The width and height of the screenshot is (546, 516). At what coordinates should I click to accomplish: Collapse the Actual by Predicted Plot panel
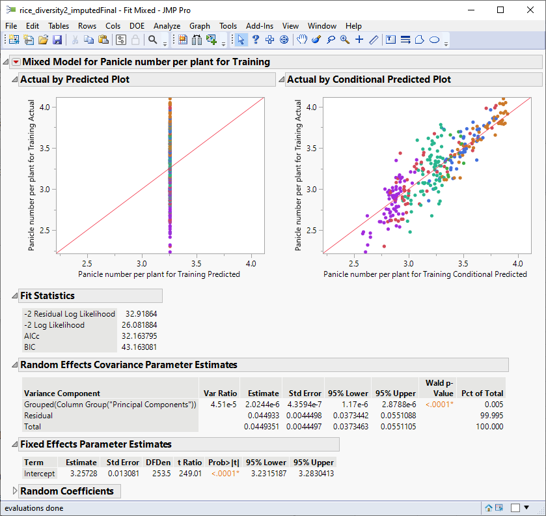[x=15, y=79]
